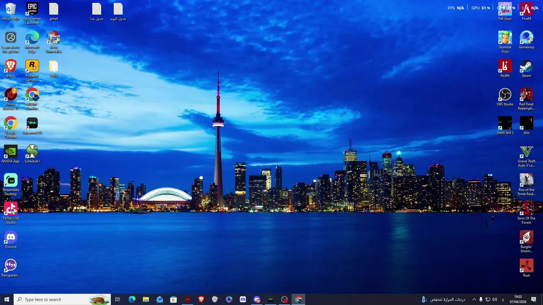Open the notification Action Center

[x=534, y=299]
